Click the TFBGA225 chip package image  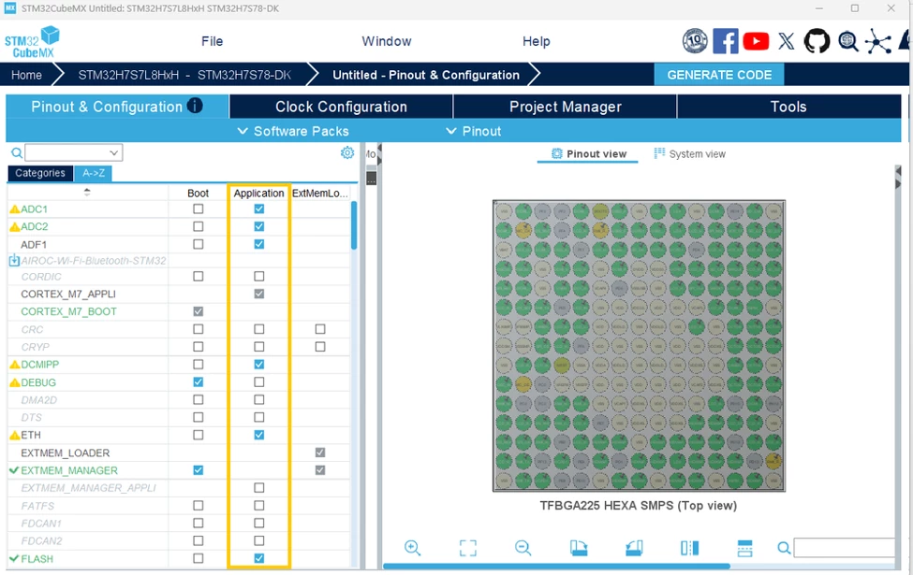[639, 346]
